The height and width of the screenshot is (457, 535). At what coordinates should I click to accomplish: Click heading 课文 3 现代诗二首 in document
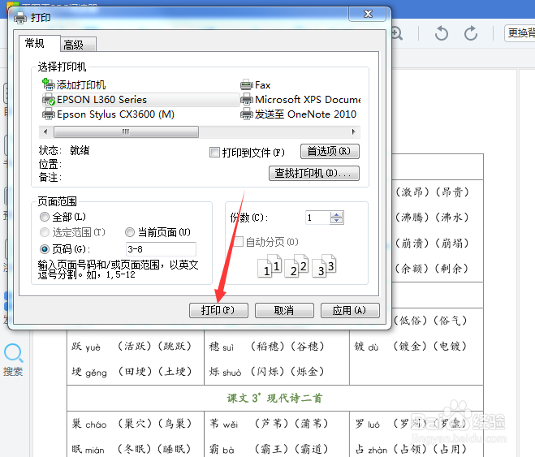coord(274,398)
